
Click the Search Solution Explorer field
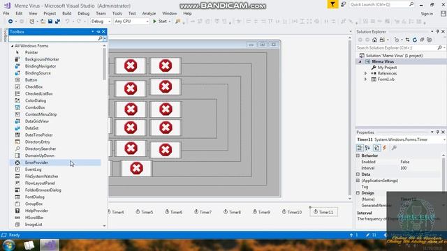[397, 48]
